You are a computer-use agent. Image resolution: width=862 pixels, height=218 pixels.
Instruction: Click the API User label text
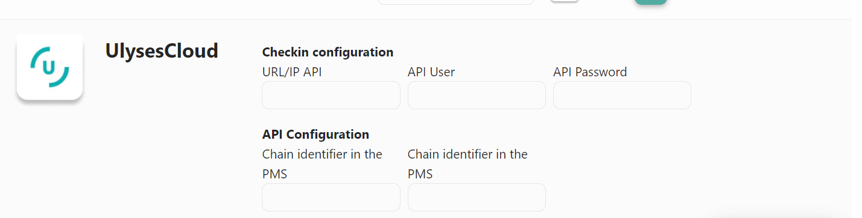pos(431,72)
